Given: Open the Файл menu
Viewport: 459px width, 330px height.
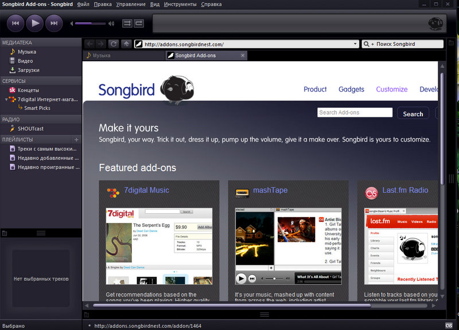Looking at the screenshot, I should click(x=83, y=5).
